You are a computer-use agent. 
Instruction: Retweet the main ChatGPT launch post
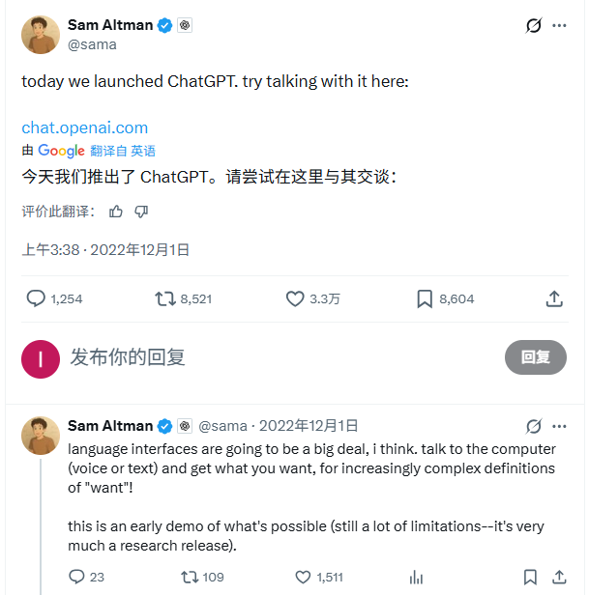tap(165, 298)
